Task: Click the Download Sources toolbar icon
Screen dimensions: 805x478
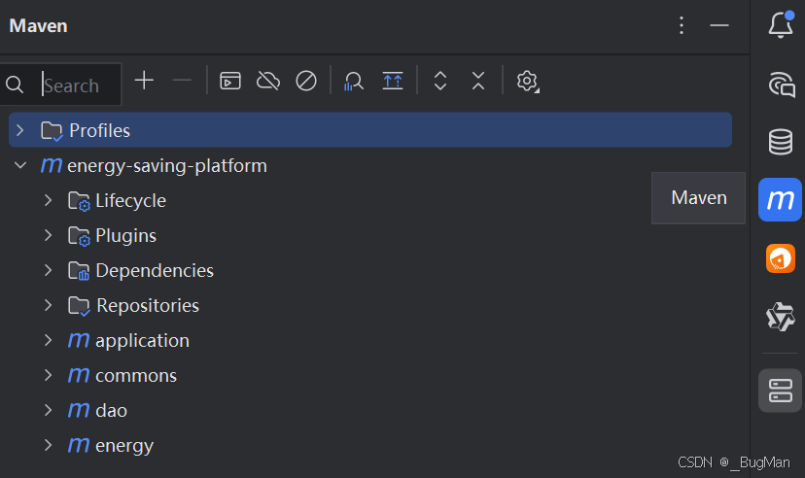Action: (393, 81)
